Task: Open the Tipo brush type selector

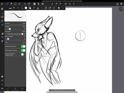Action: click(15, 42)
